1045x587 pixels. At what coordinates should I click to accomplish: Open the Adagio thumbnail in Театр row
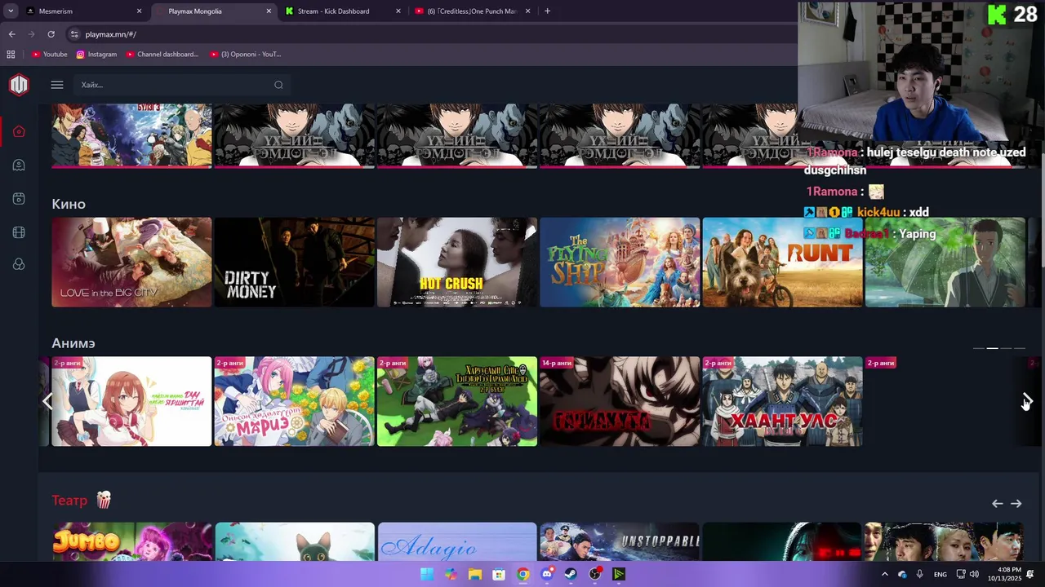(x=457, y=541)
